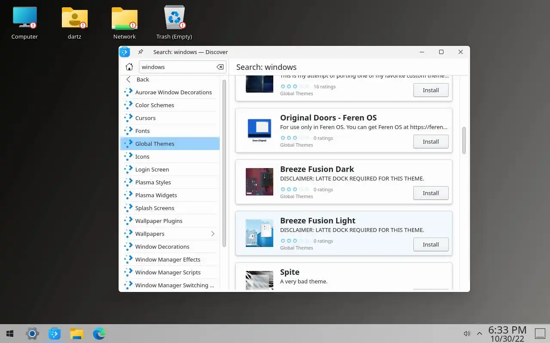Screen dimensions: 550x343
Task: Select the Cursors category
Action: 170,118
